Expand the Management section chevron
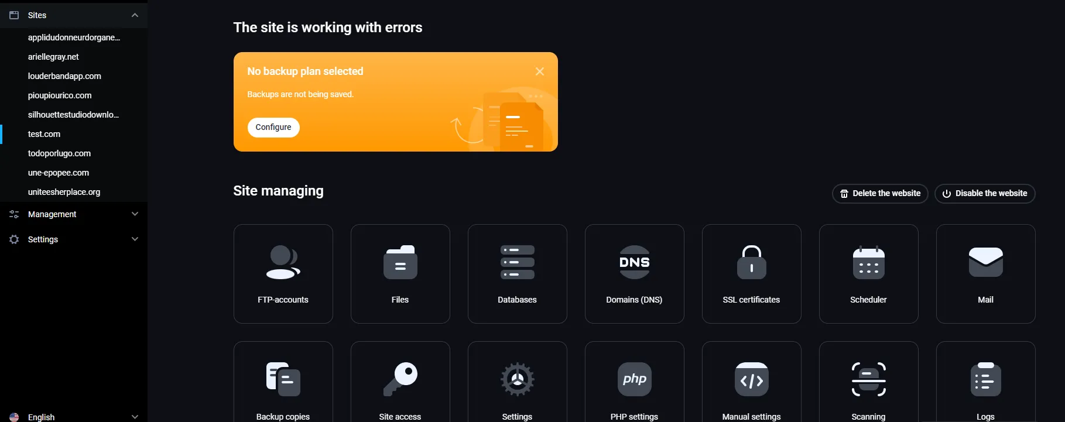 135,214
